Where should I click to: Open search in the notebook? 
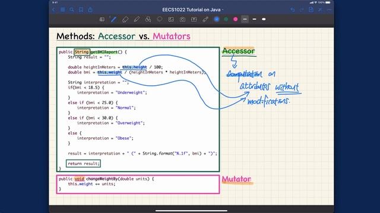coord(72,9)
